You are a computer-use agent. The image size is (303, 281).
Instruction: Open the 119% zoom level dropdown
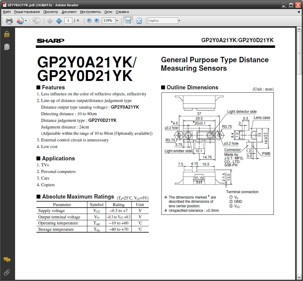117,21
